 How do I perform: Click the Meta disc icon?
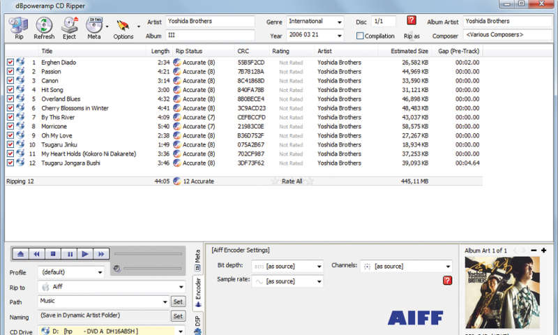[x=94, y=25]
